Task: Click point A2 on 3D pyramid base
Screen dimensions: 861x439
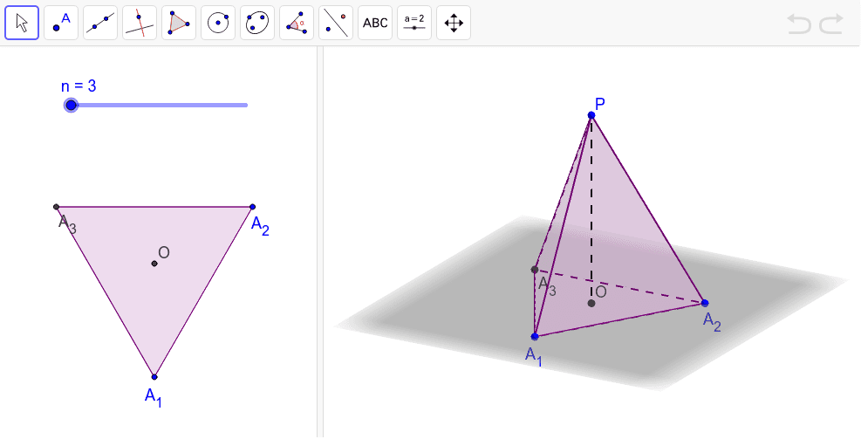Action: pyautogui.click(x=705, y=303)
